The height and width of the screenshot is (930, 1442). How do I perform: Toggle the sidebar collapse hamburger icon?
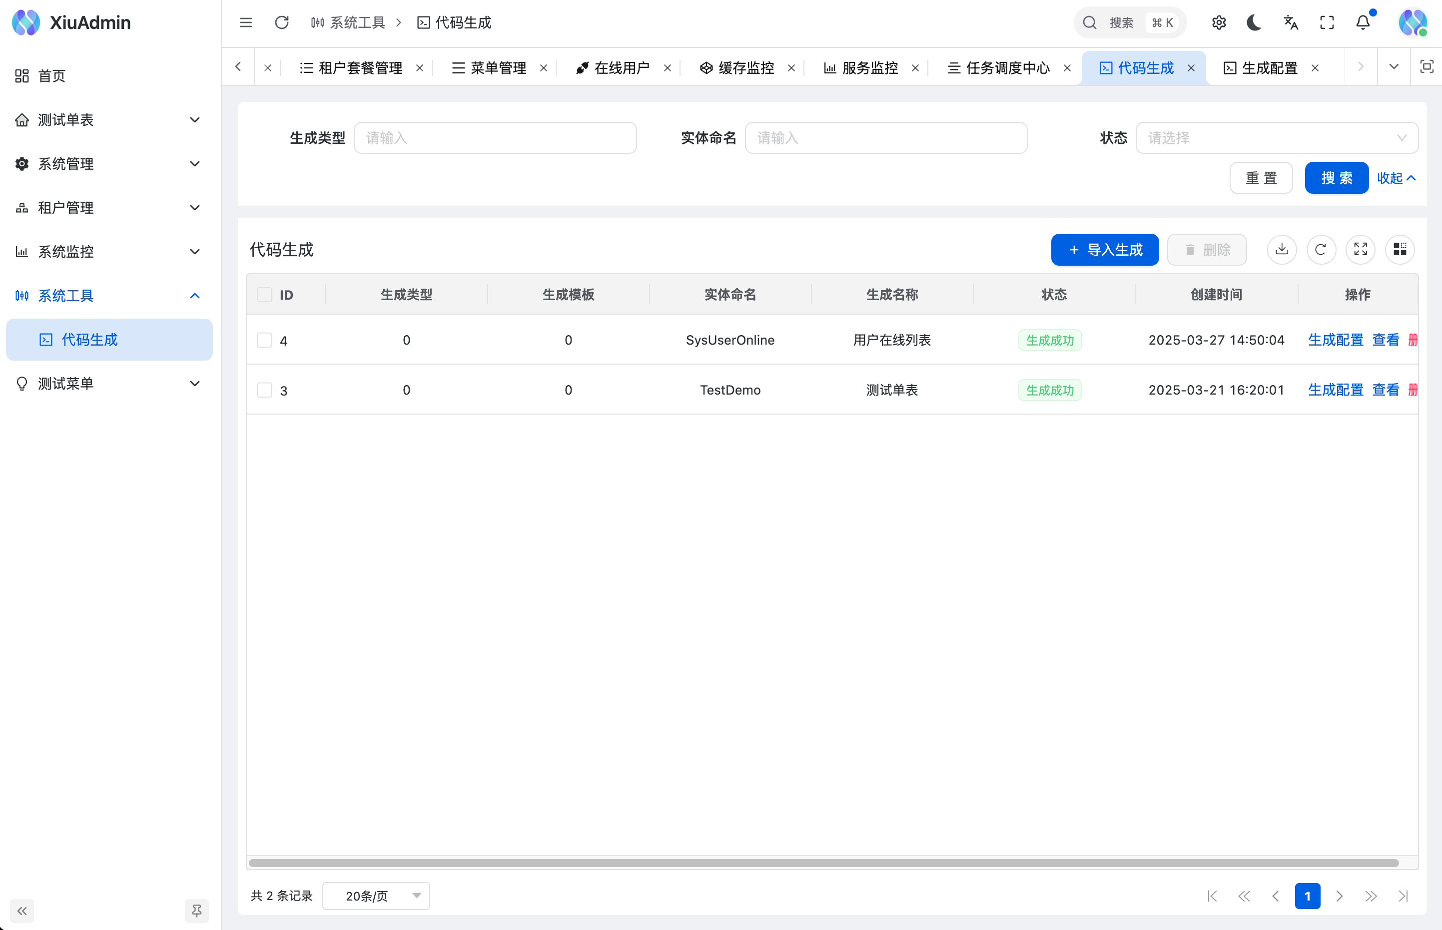246,22
